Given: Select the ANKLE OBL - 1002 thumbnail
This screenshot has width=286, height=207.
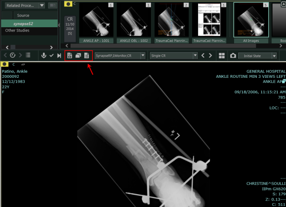Looking at the screenshot, I should click(133, 22).
